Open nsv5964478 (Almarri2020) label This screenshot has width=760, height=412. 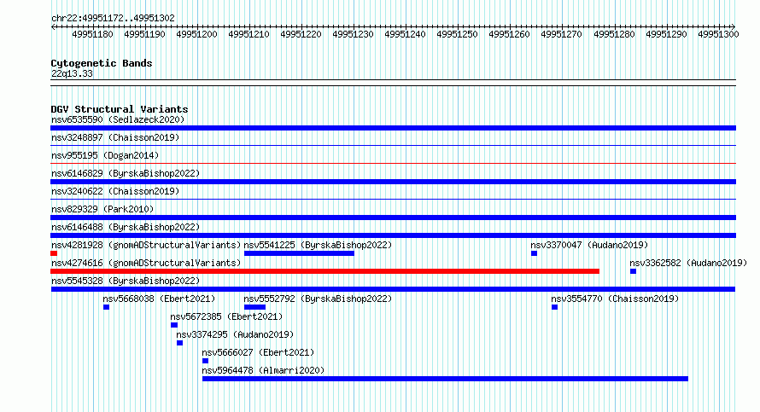coord(263,370)
